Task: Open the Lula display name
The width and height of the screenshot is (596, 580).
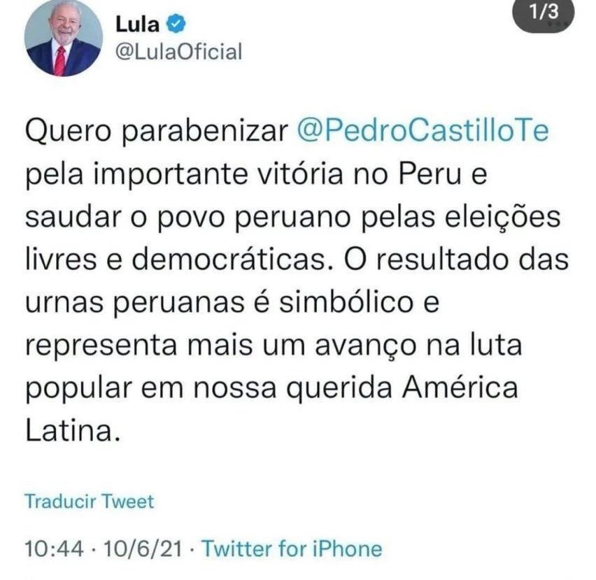Action: 137,24
